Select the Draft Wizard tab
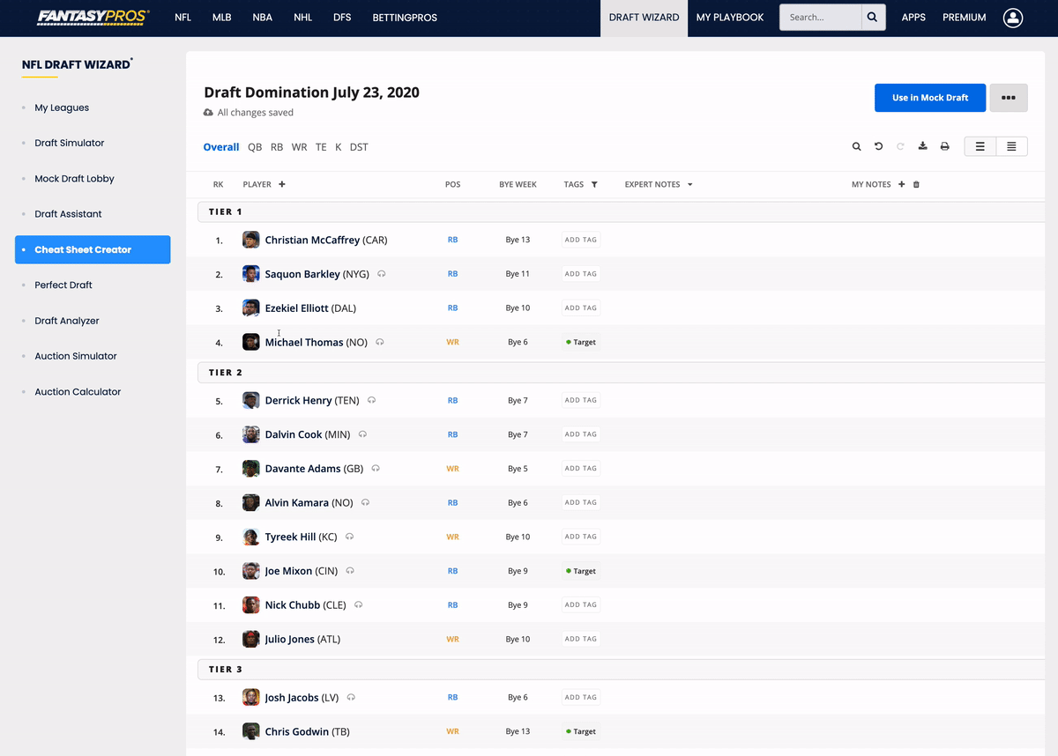The image size is (1058, 756). pos(644,18)
